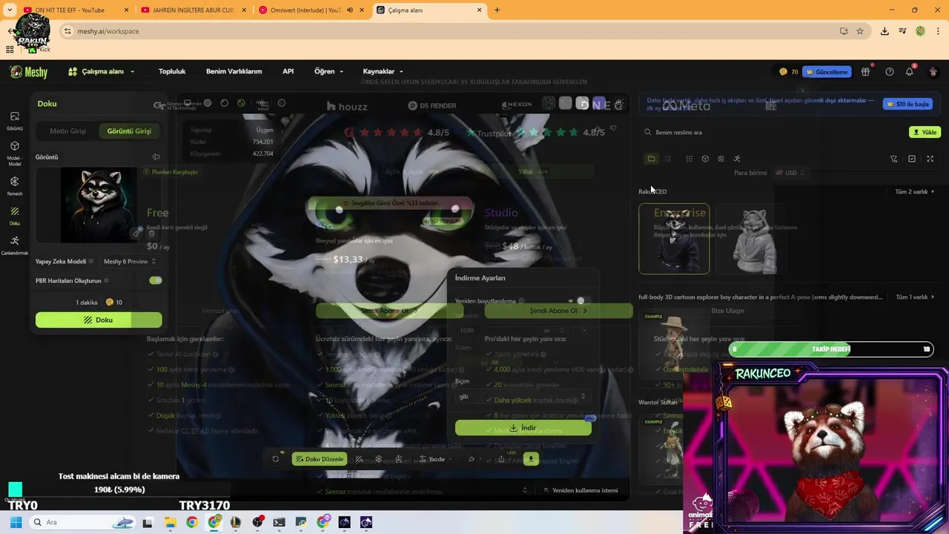
Task: Open Chrome downloads icon
Action: 884,31
